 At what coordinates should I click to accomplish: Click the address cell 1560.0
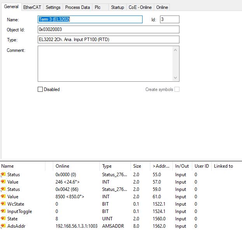tap(159, 219)
